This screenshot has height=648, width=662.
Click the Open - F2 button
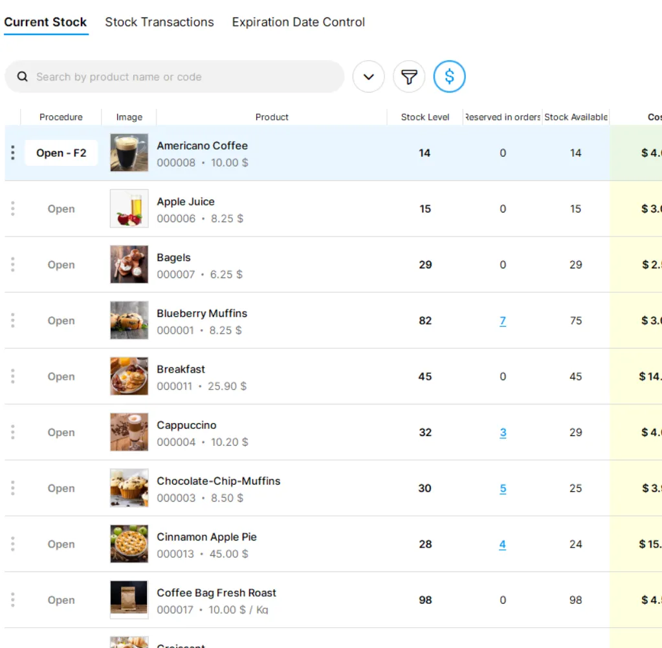[61, 153]
